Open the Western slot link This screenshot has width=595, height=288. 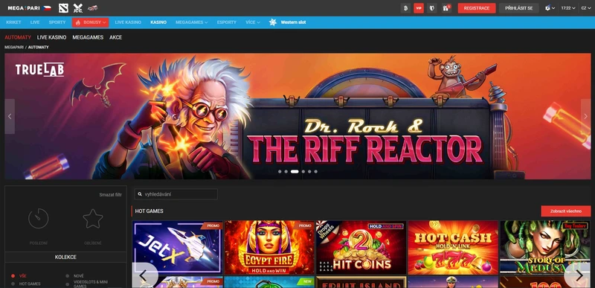293,22
